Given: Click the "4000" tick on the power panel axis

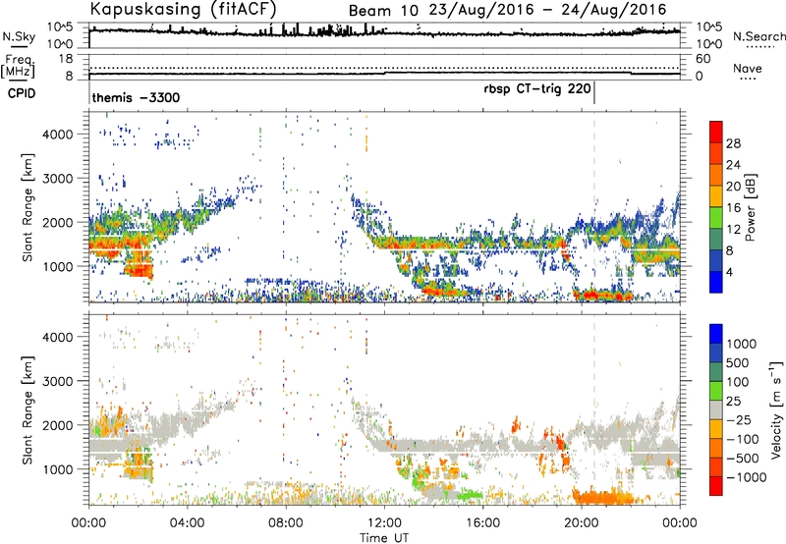Looking at the screenshot, I should click(58, 135).
